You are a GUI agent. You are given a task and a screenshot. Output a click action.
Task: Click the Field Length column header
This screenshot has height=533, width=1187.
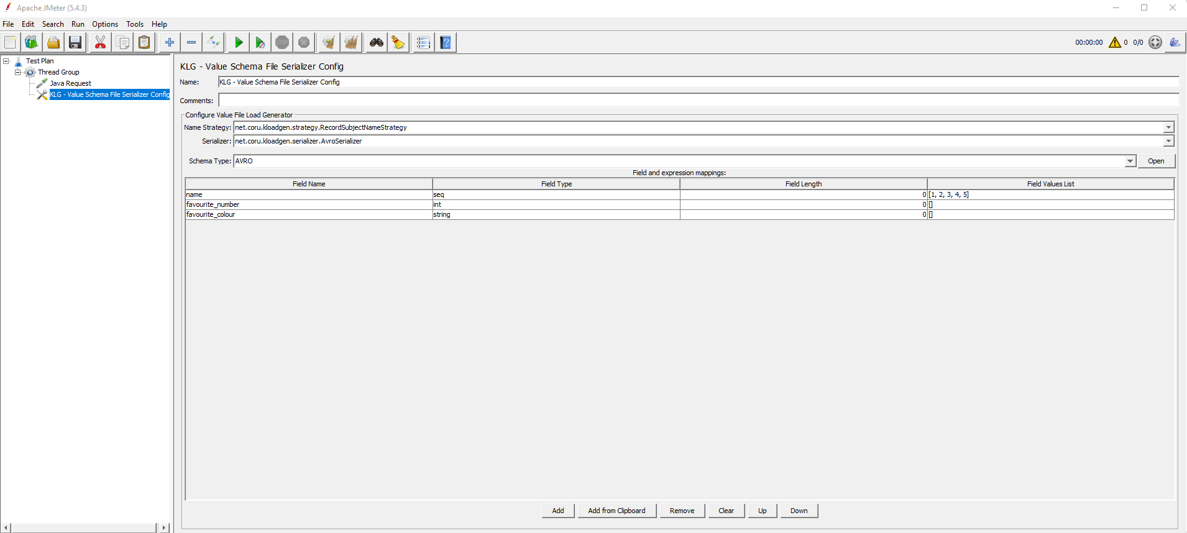(804, 184)
